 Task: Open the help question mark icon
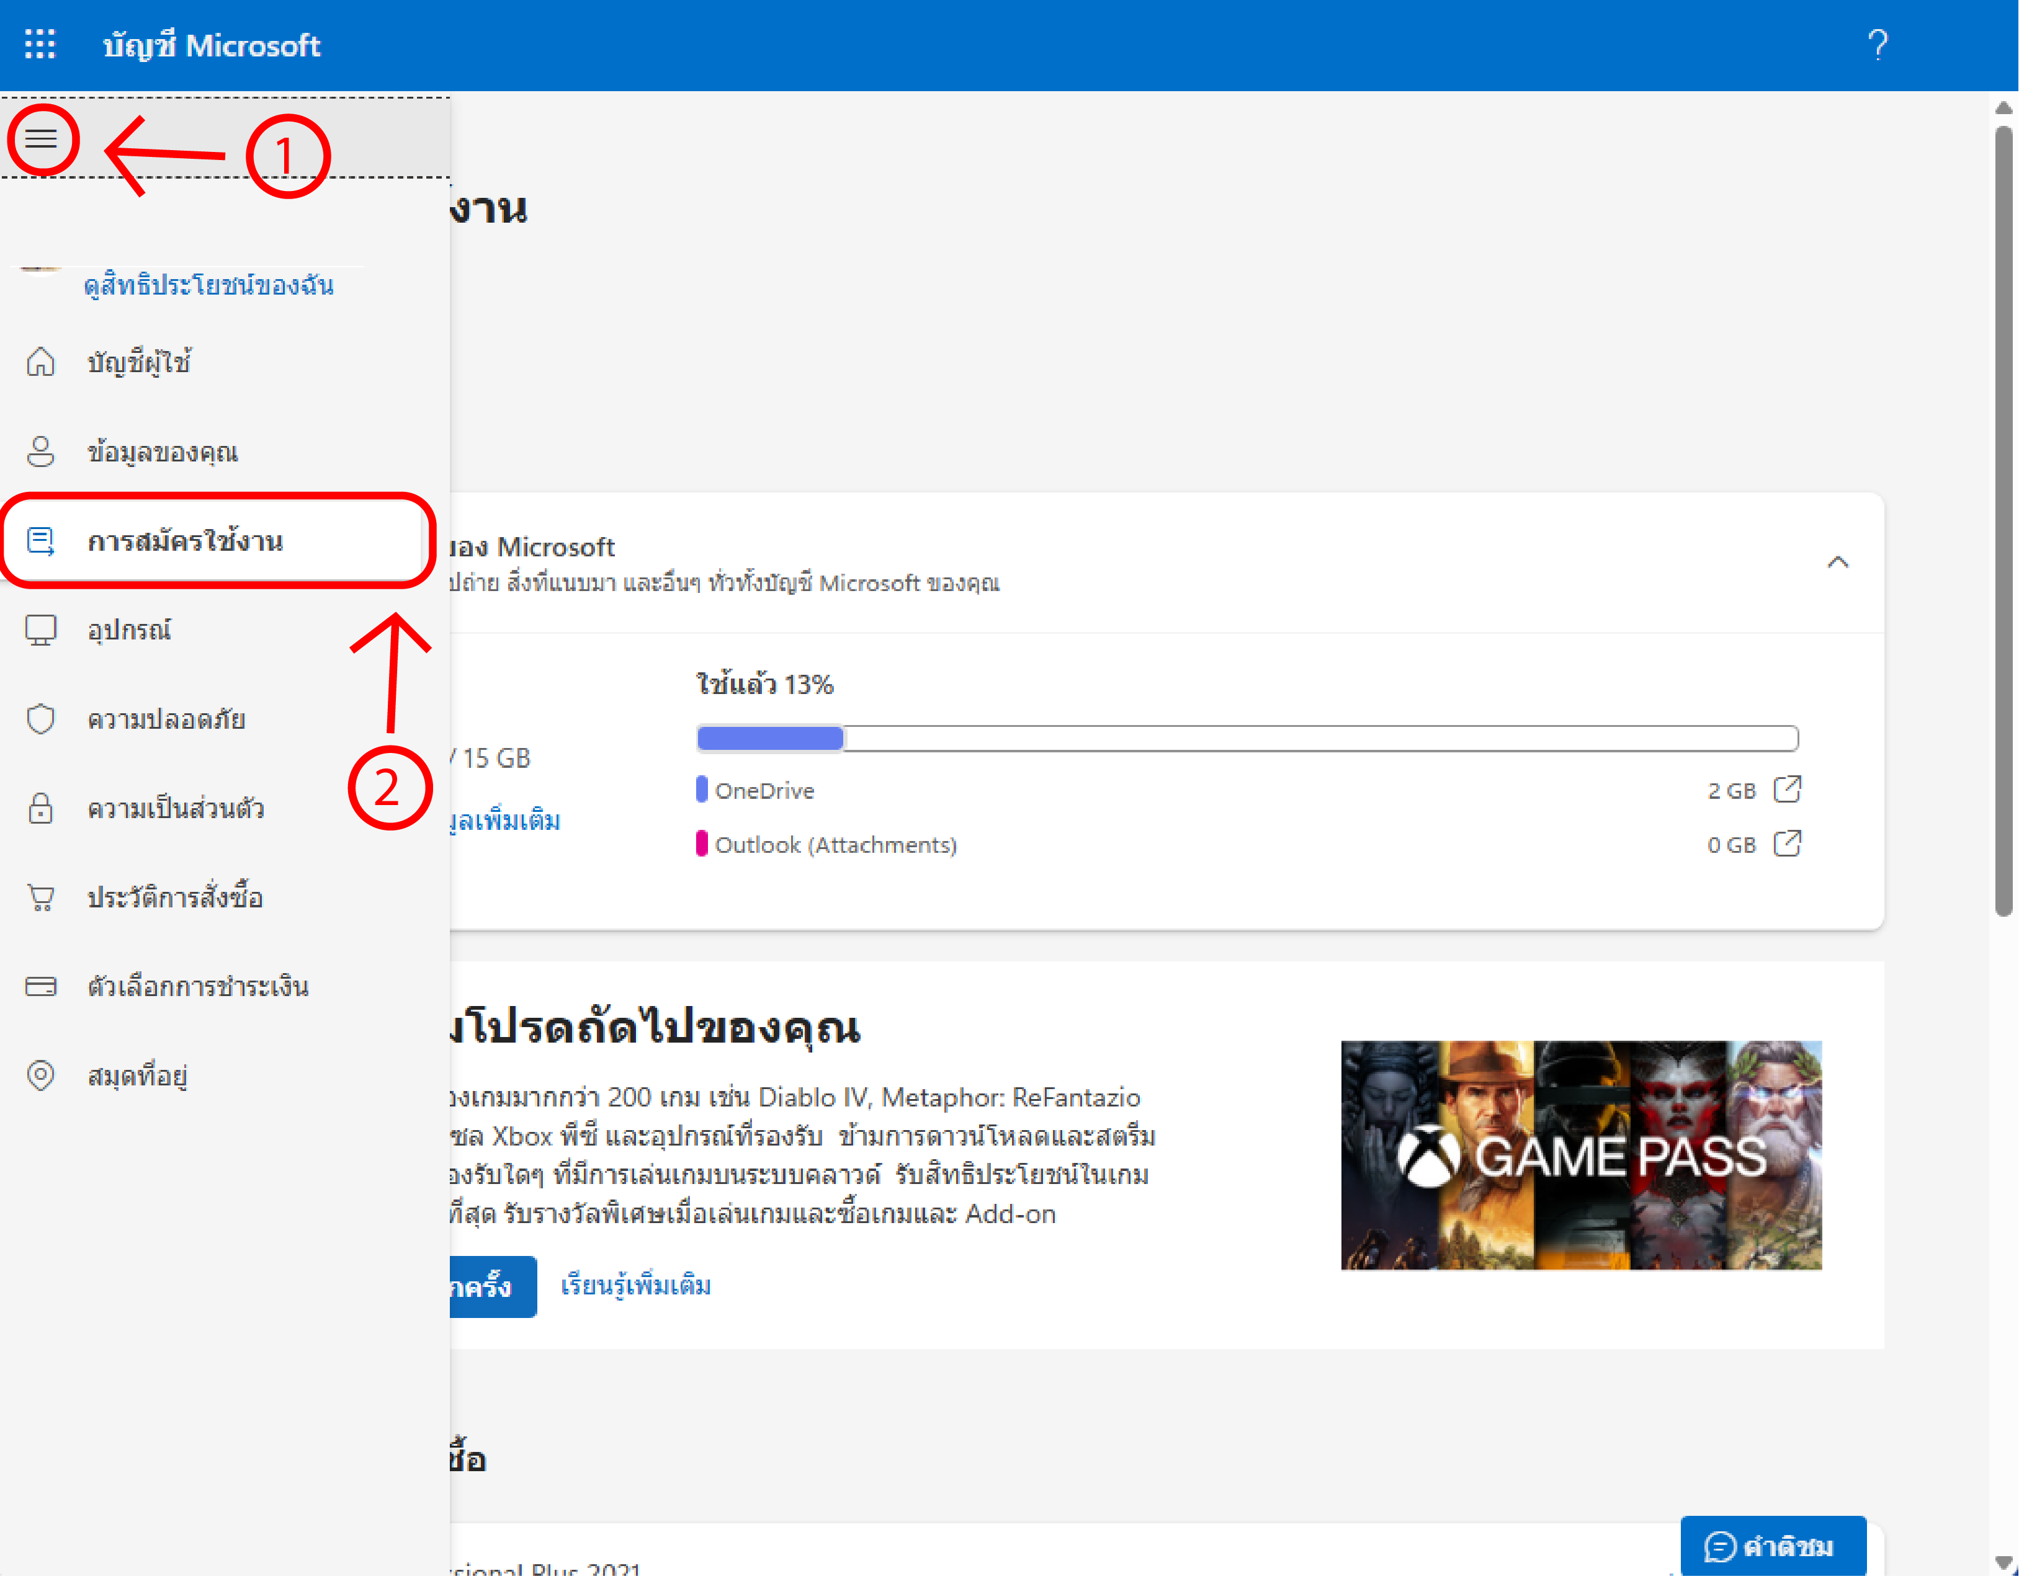click(1878, 45)
